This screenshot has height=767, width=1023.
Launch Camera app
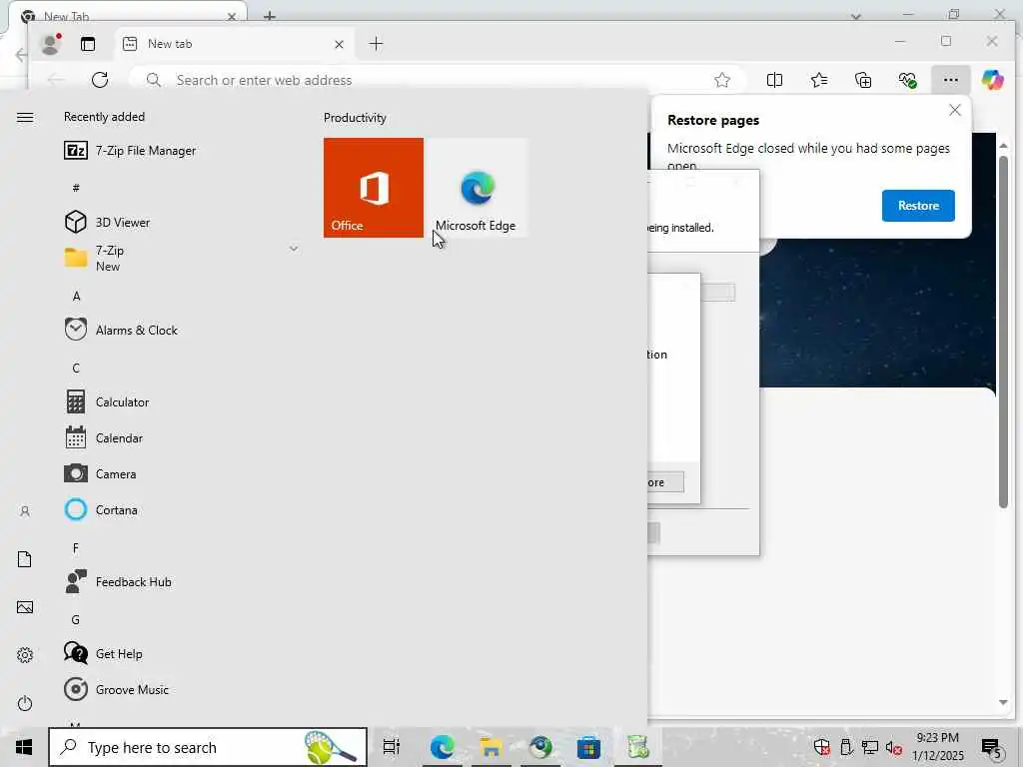(x=101, y=474)
